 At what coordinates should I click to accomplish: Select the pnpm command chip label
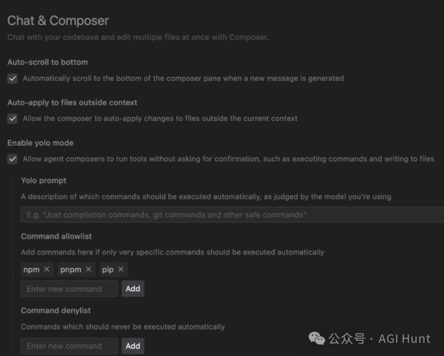[x=71, y=270]
